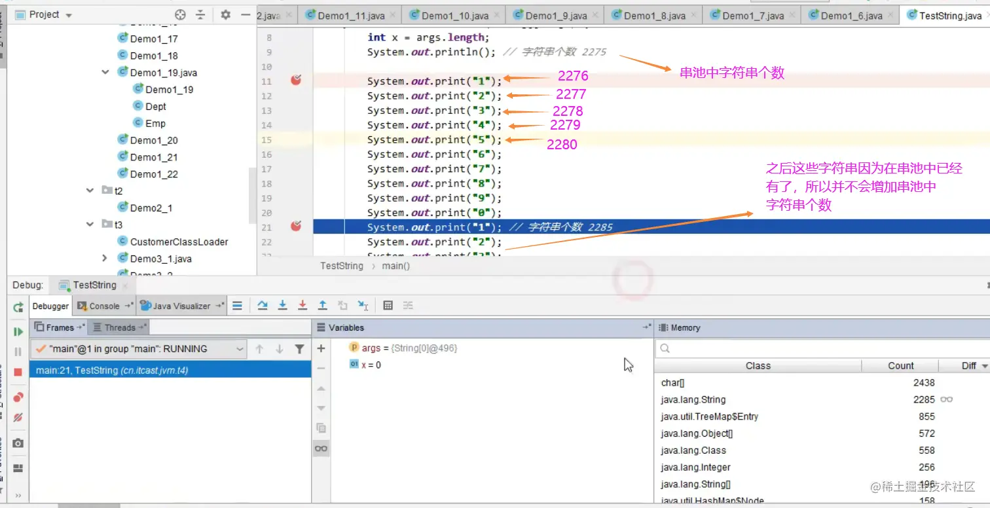Click main() breadcrumb below editor
990x508 pixels.
click(x=395, y=266)
